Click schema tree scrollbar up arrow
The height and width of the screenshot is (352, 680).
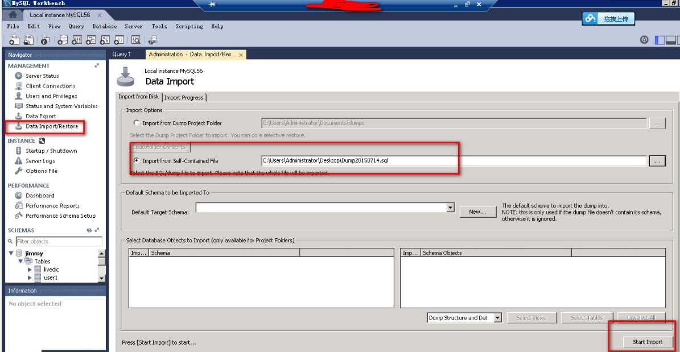(x=101, y=253)
